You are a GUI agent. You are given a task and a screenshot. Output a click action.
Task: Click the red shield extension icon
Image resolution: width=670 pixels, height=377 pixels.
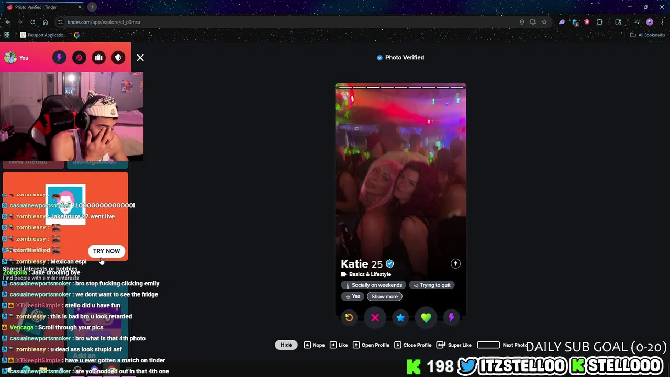tap(587, 22)
